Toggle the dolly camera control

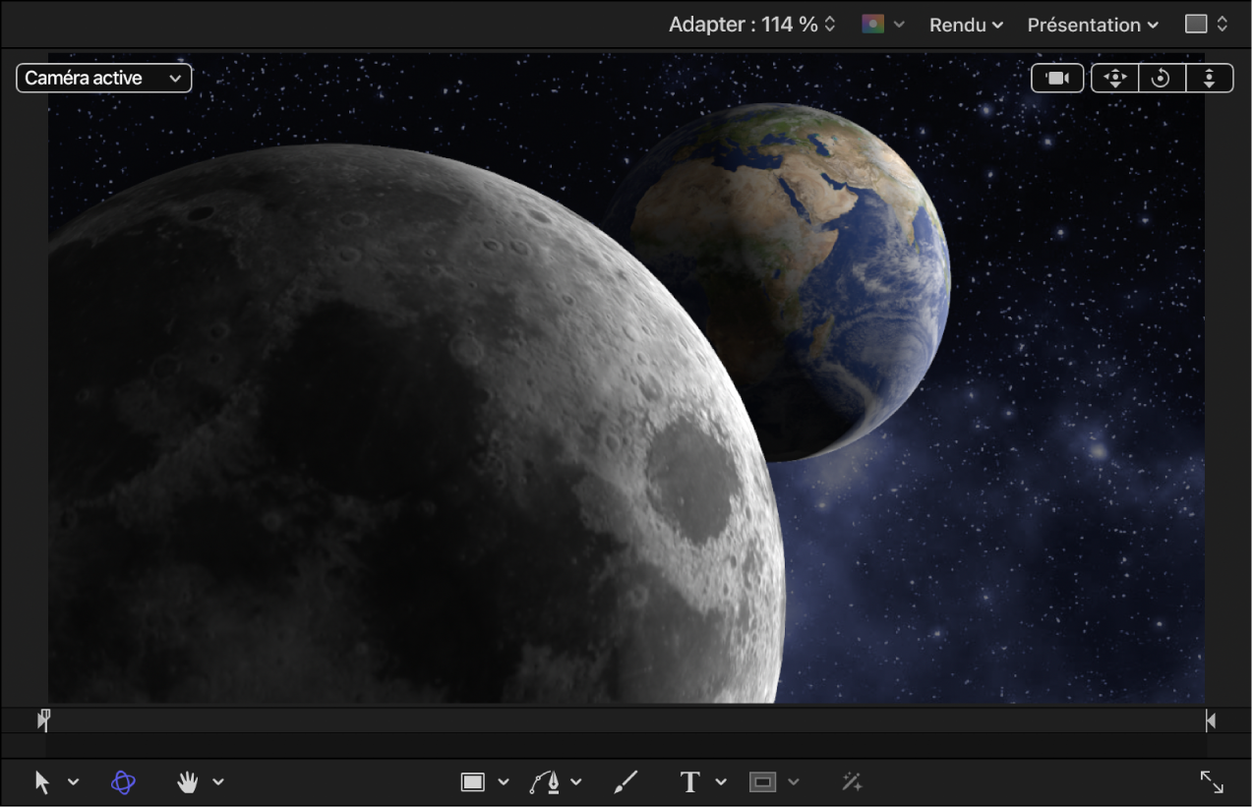point(1209,78)
